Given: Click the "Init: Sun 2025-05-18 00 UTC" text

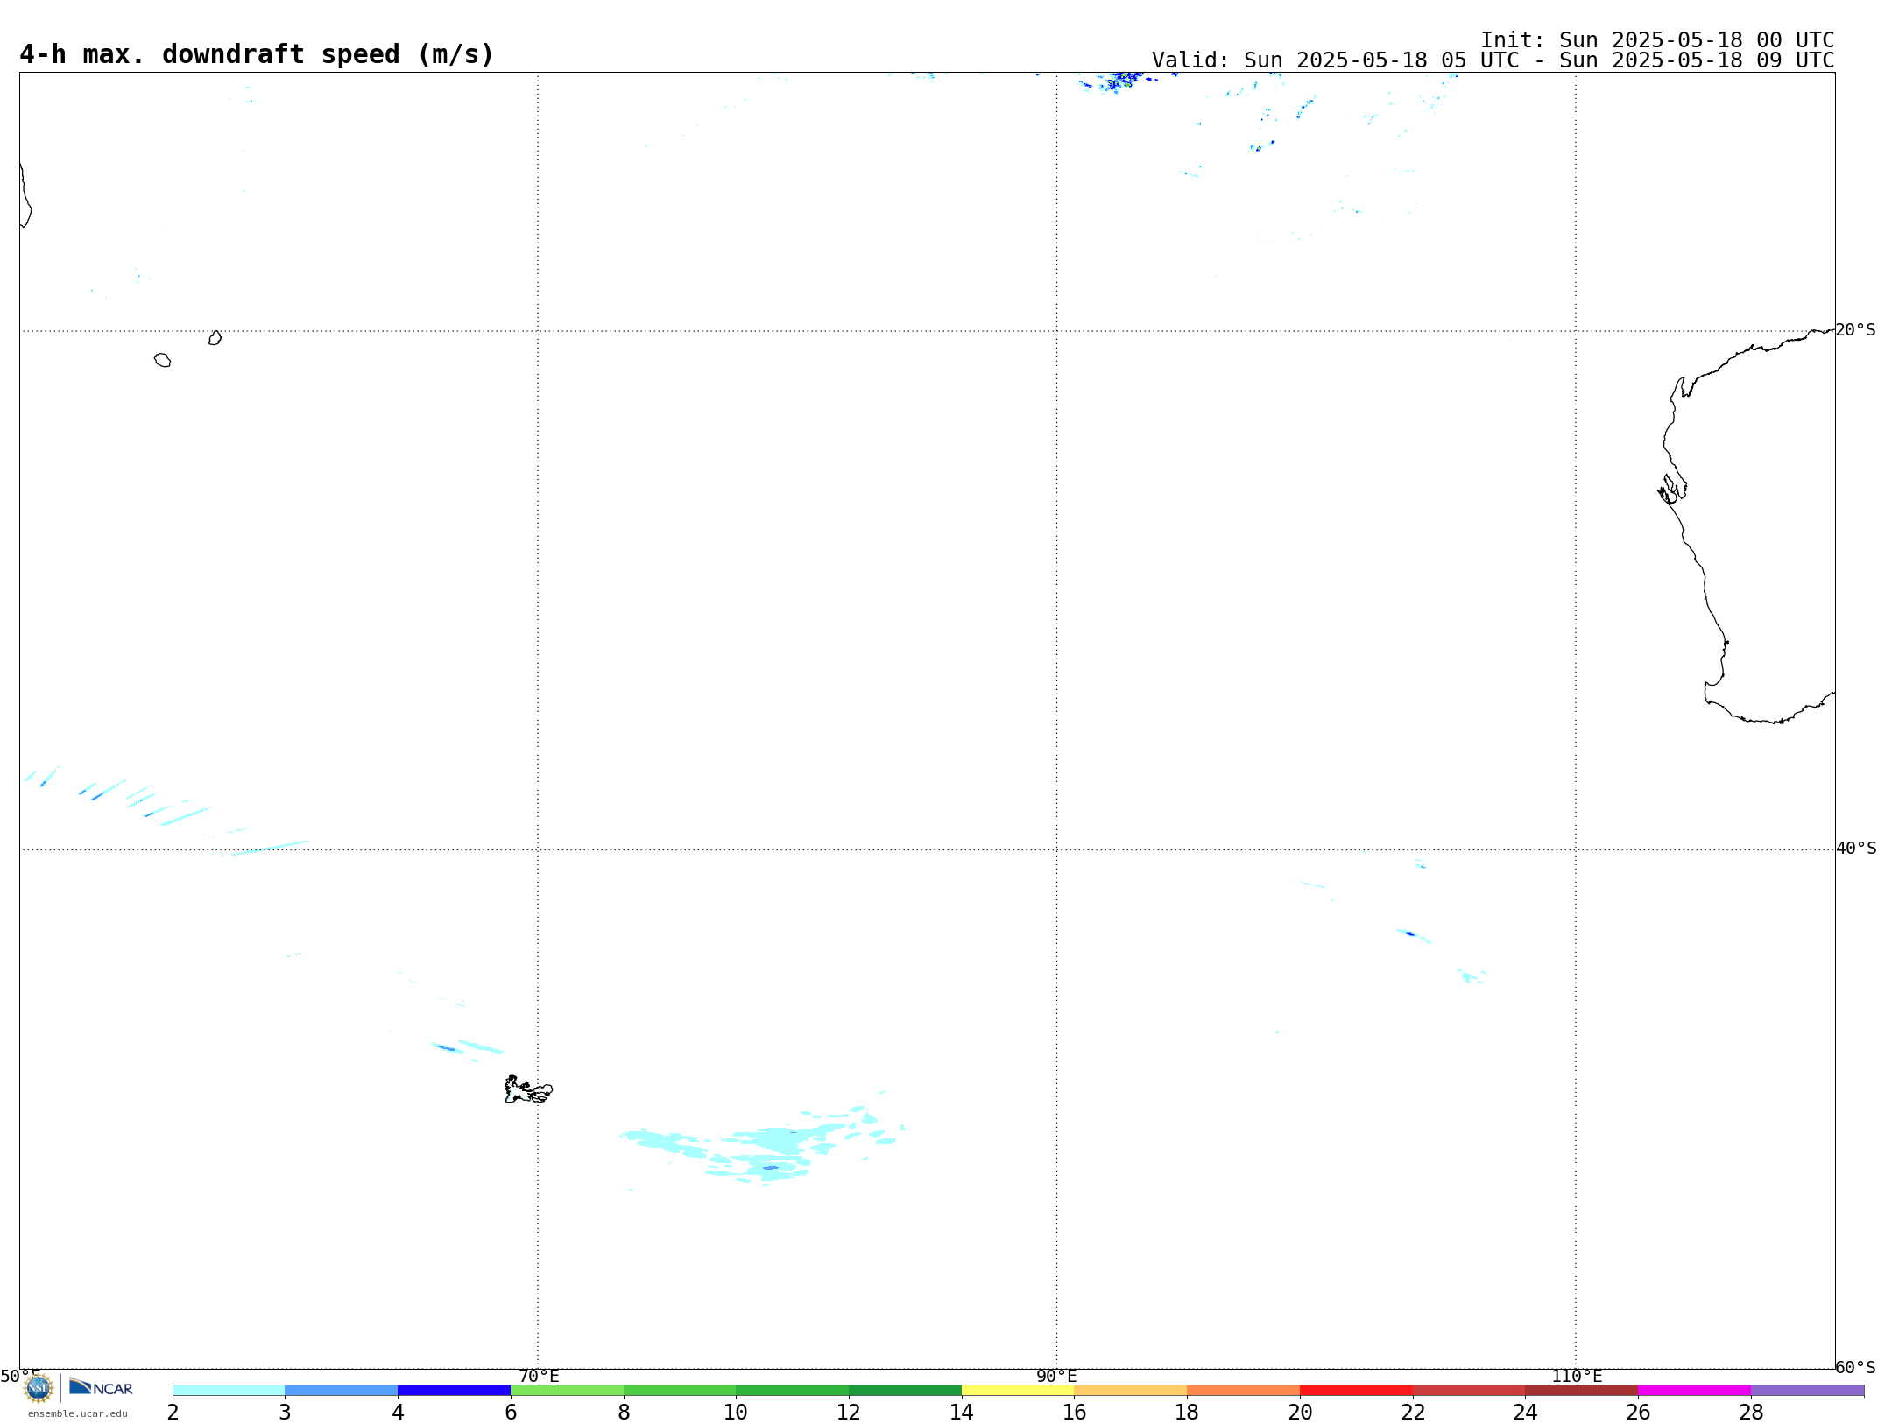Looking at the screenshot, I should click(x=1657, y=40).
